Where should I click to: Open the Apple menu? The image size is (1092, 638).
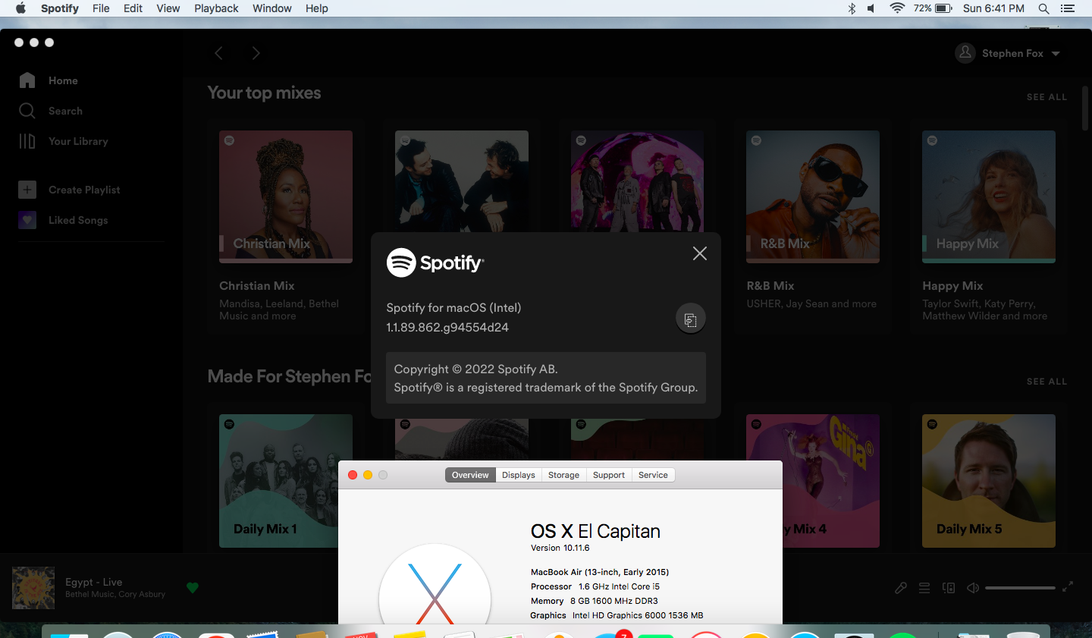20,8
